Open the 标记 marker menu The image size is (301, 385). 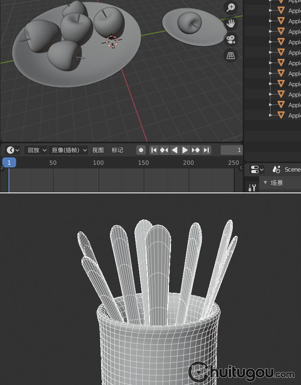[x=118, y=150]
